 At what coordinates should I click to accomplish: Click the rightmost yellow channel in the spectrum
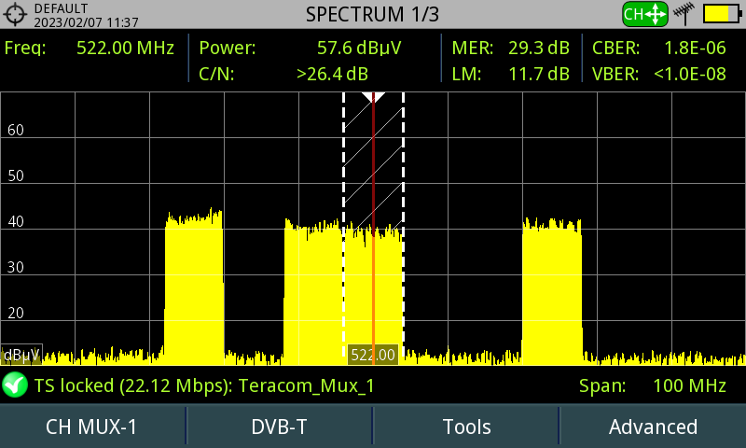coord(552,291)
